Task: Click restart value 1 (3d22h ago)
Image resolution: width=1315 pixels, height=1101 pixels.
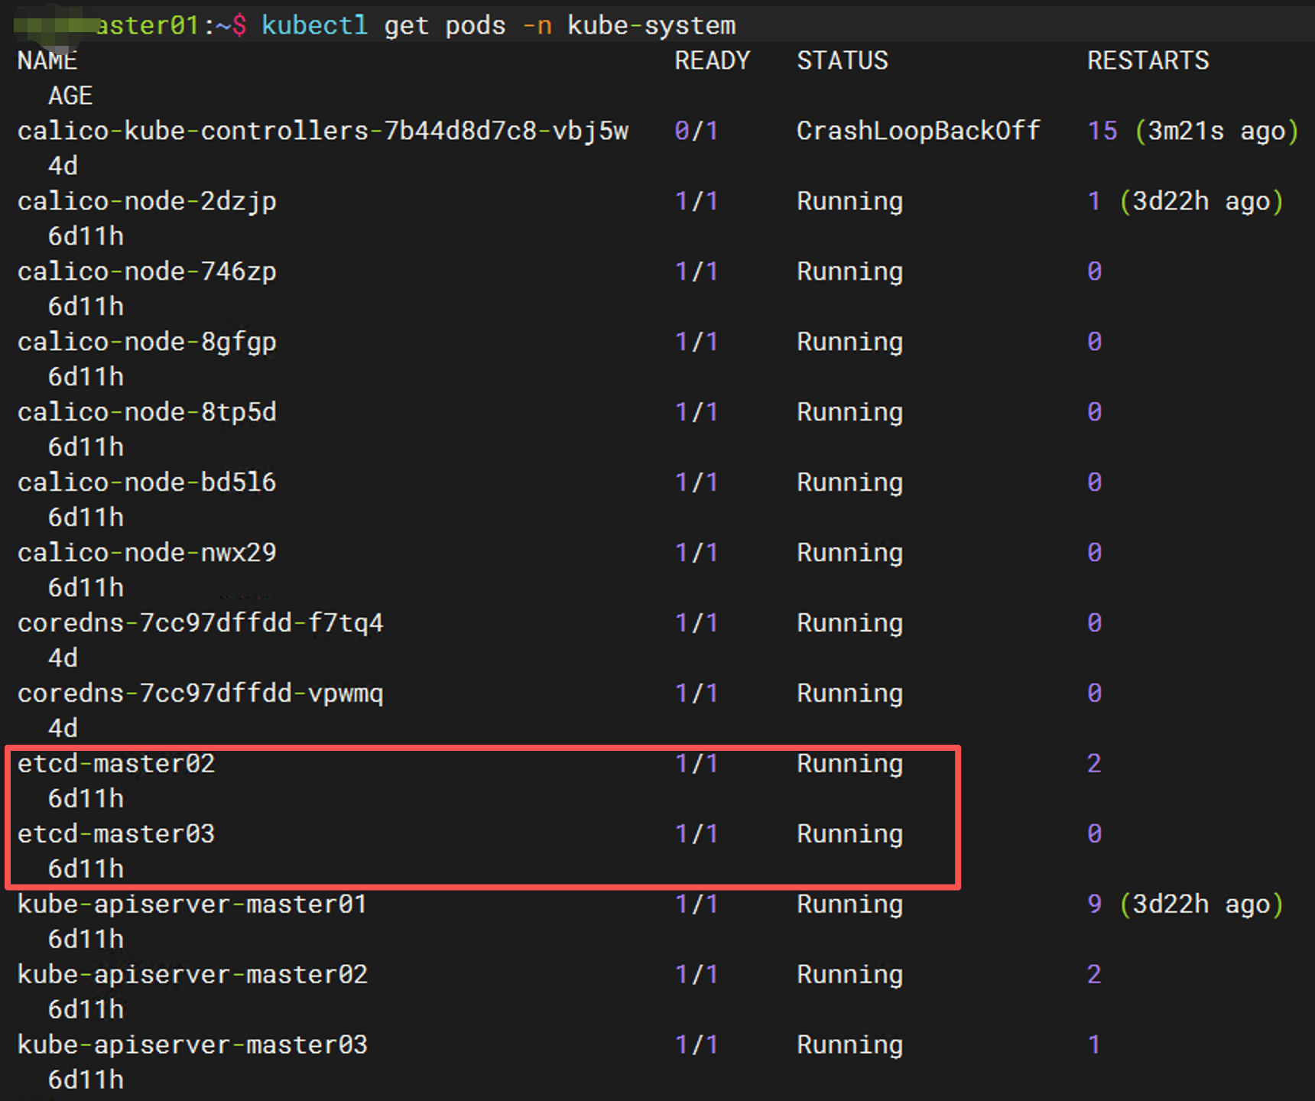Action: click(x=1185, y=201)
